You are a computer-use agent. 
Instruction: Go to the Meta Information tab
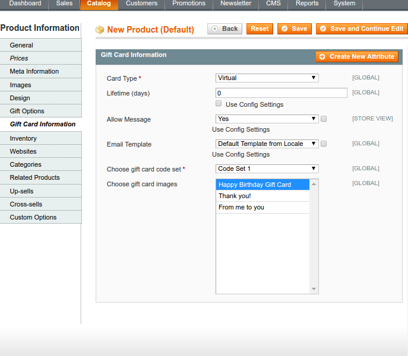[34, 71]
